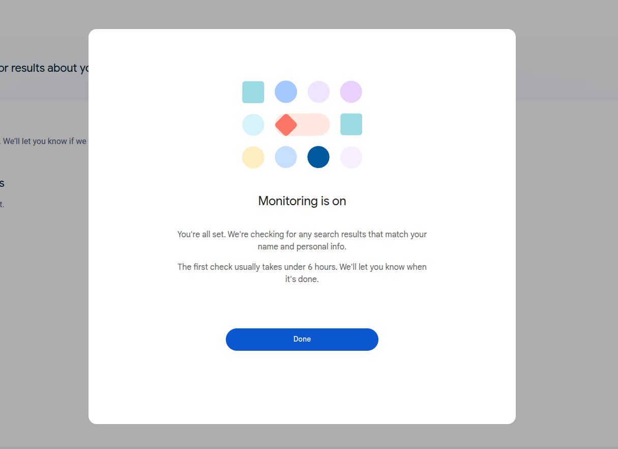Click the "Monitoring is on" heading

(302, 201)
